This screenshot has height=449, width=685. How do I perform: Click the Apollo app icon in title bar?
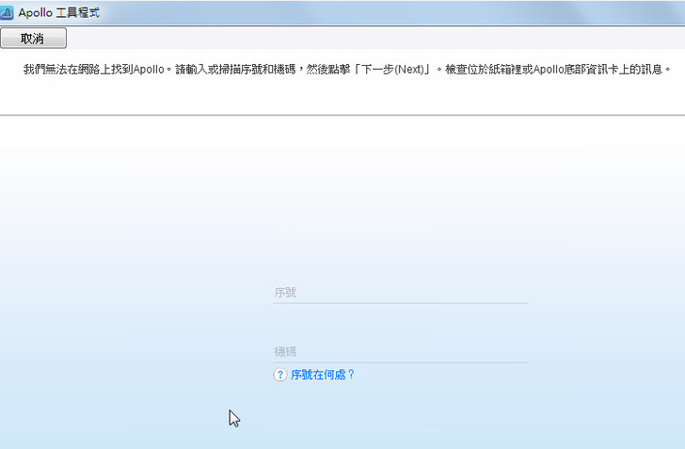click(6, 12)
